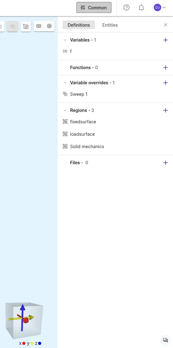Expand the Files section

coord(65,163)
